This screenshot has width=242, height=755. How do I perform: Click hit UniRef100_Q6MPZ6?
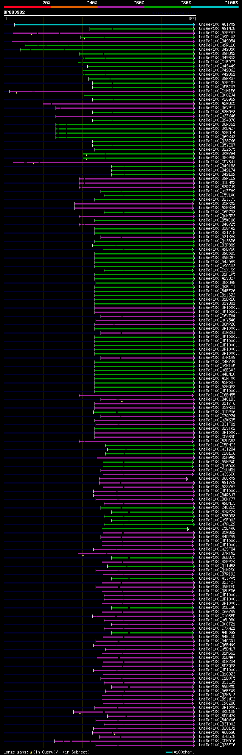[x=217, y=324]
